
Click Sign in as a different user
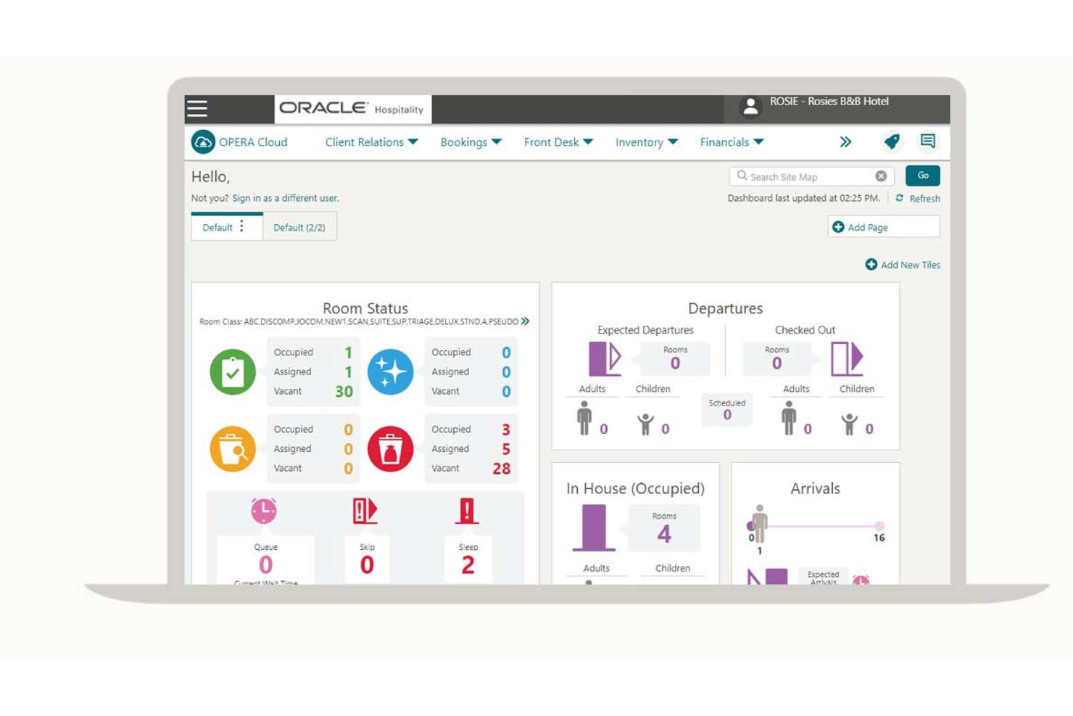click(286, 198)
